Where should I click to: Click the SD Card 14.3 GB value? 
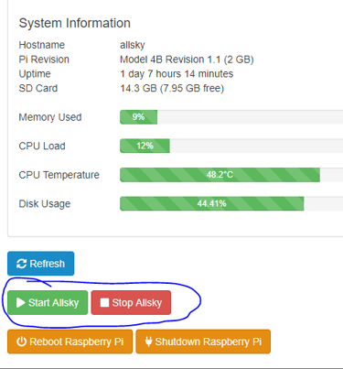click(x=172, y=89)
